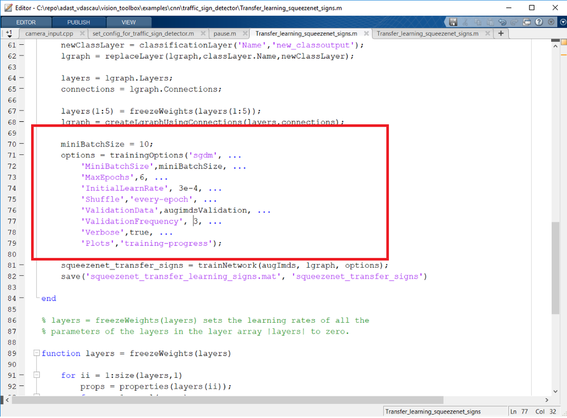
Task: Close the pause.m tab
Action: (245, 33)
